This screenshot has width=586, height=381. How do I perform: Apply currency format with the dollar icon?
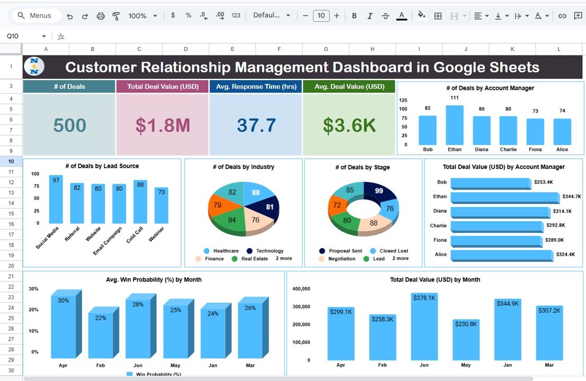coord(173,16)
